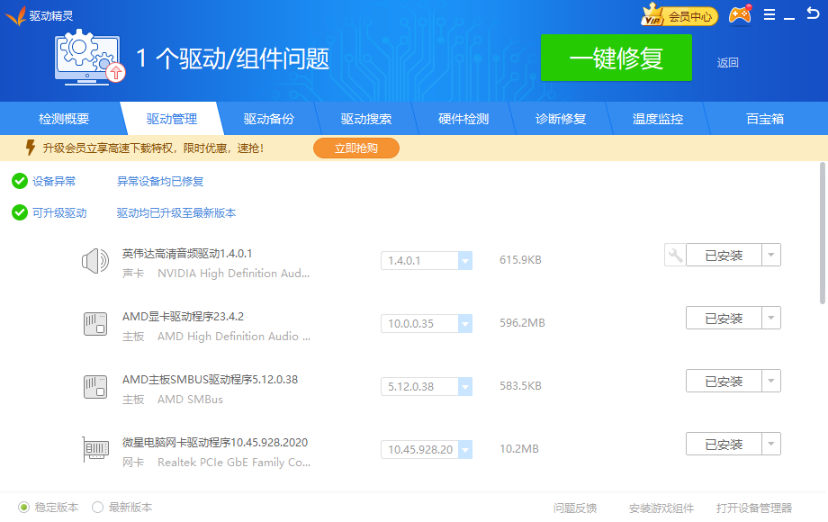Click 已安装 button for 英伟达高清音频驱动
Viewport: 828px width, 522px height.
click(724, 256)
